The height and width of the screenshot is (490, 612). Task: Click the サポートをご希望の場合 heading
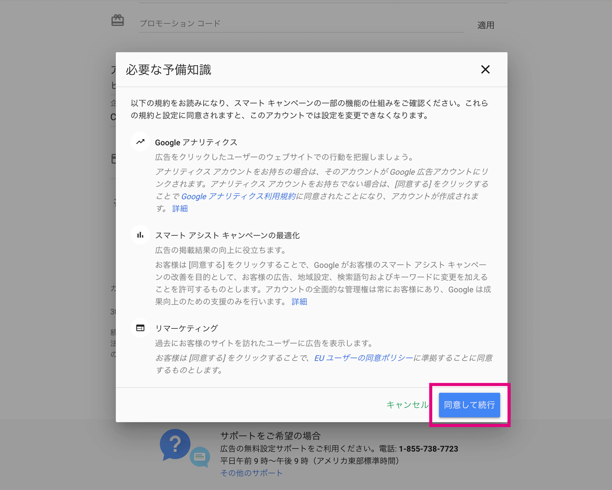pos(270,436)
